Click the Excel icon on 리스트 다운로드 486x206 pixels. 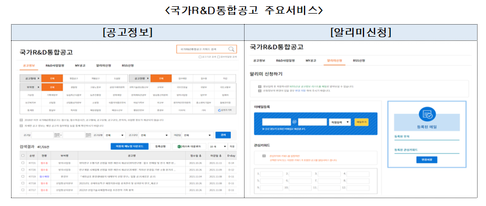coord(179,146)
